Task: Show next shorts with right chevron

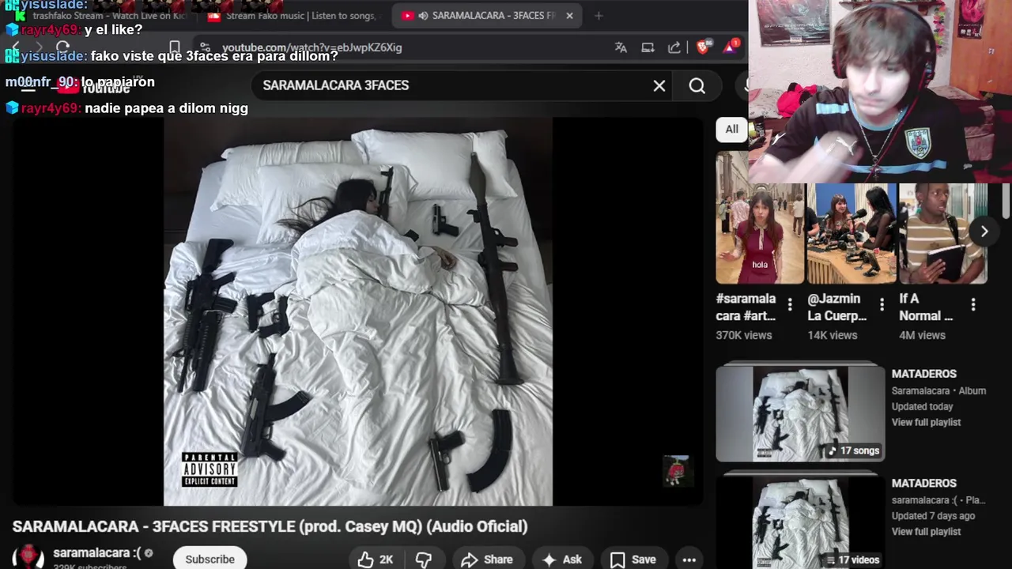Action: point(984,232)
